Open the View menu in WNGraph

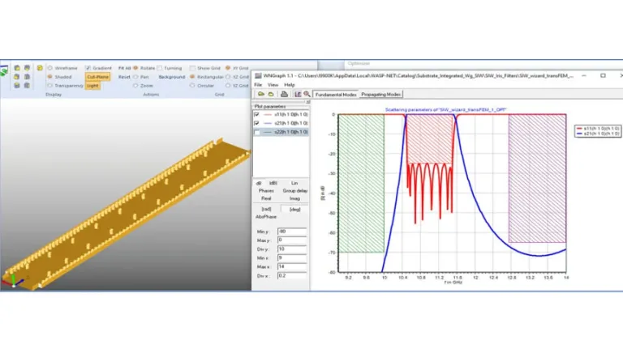(x=273, y=85)
